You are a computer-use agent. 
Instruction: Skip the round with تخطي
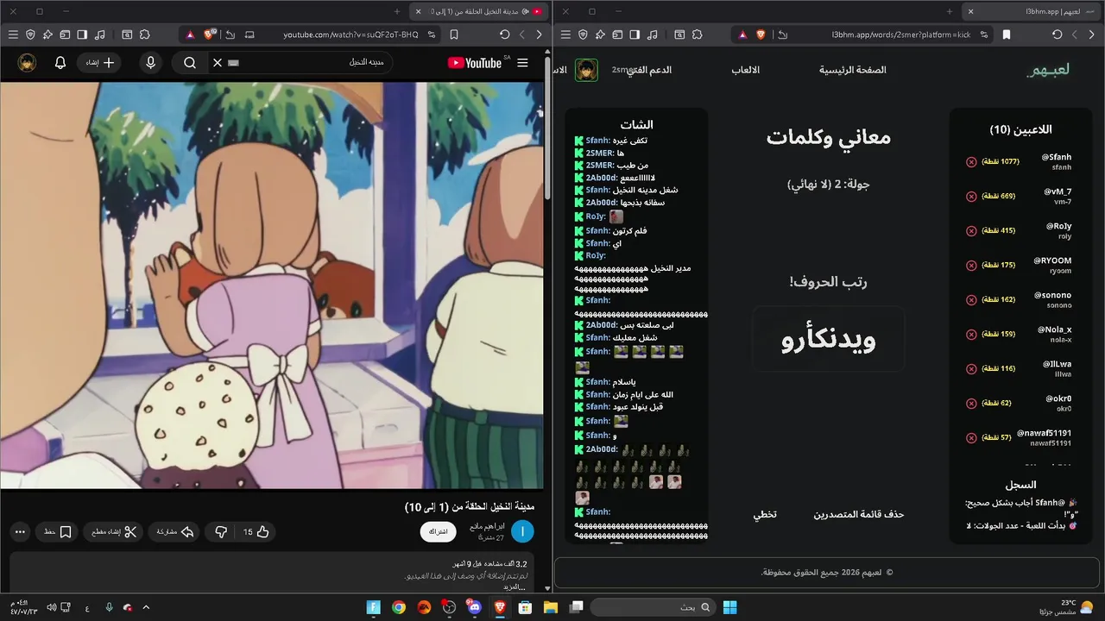click(765, 514)
